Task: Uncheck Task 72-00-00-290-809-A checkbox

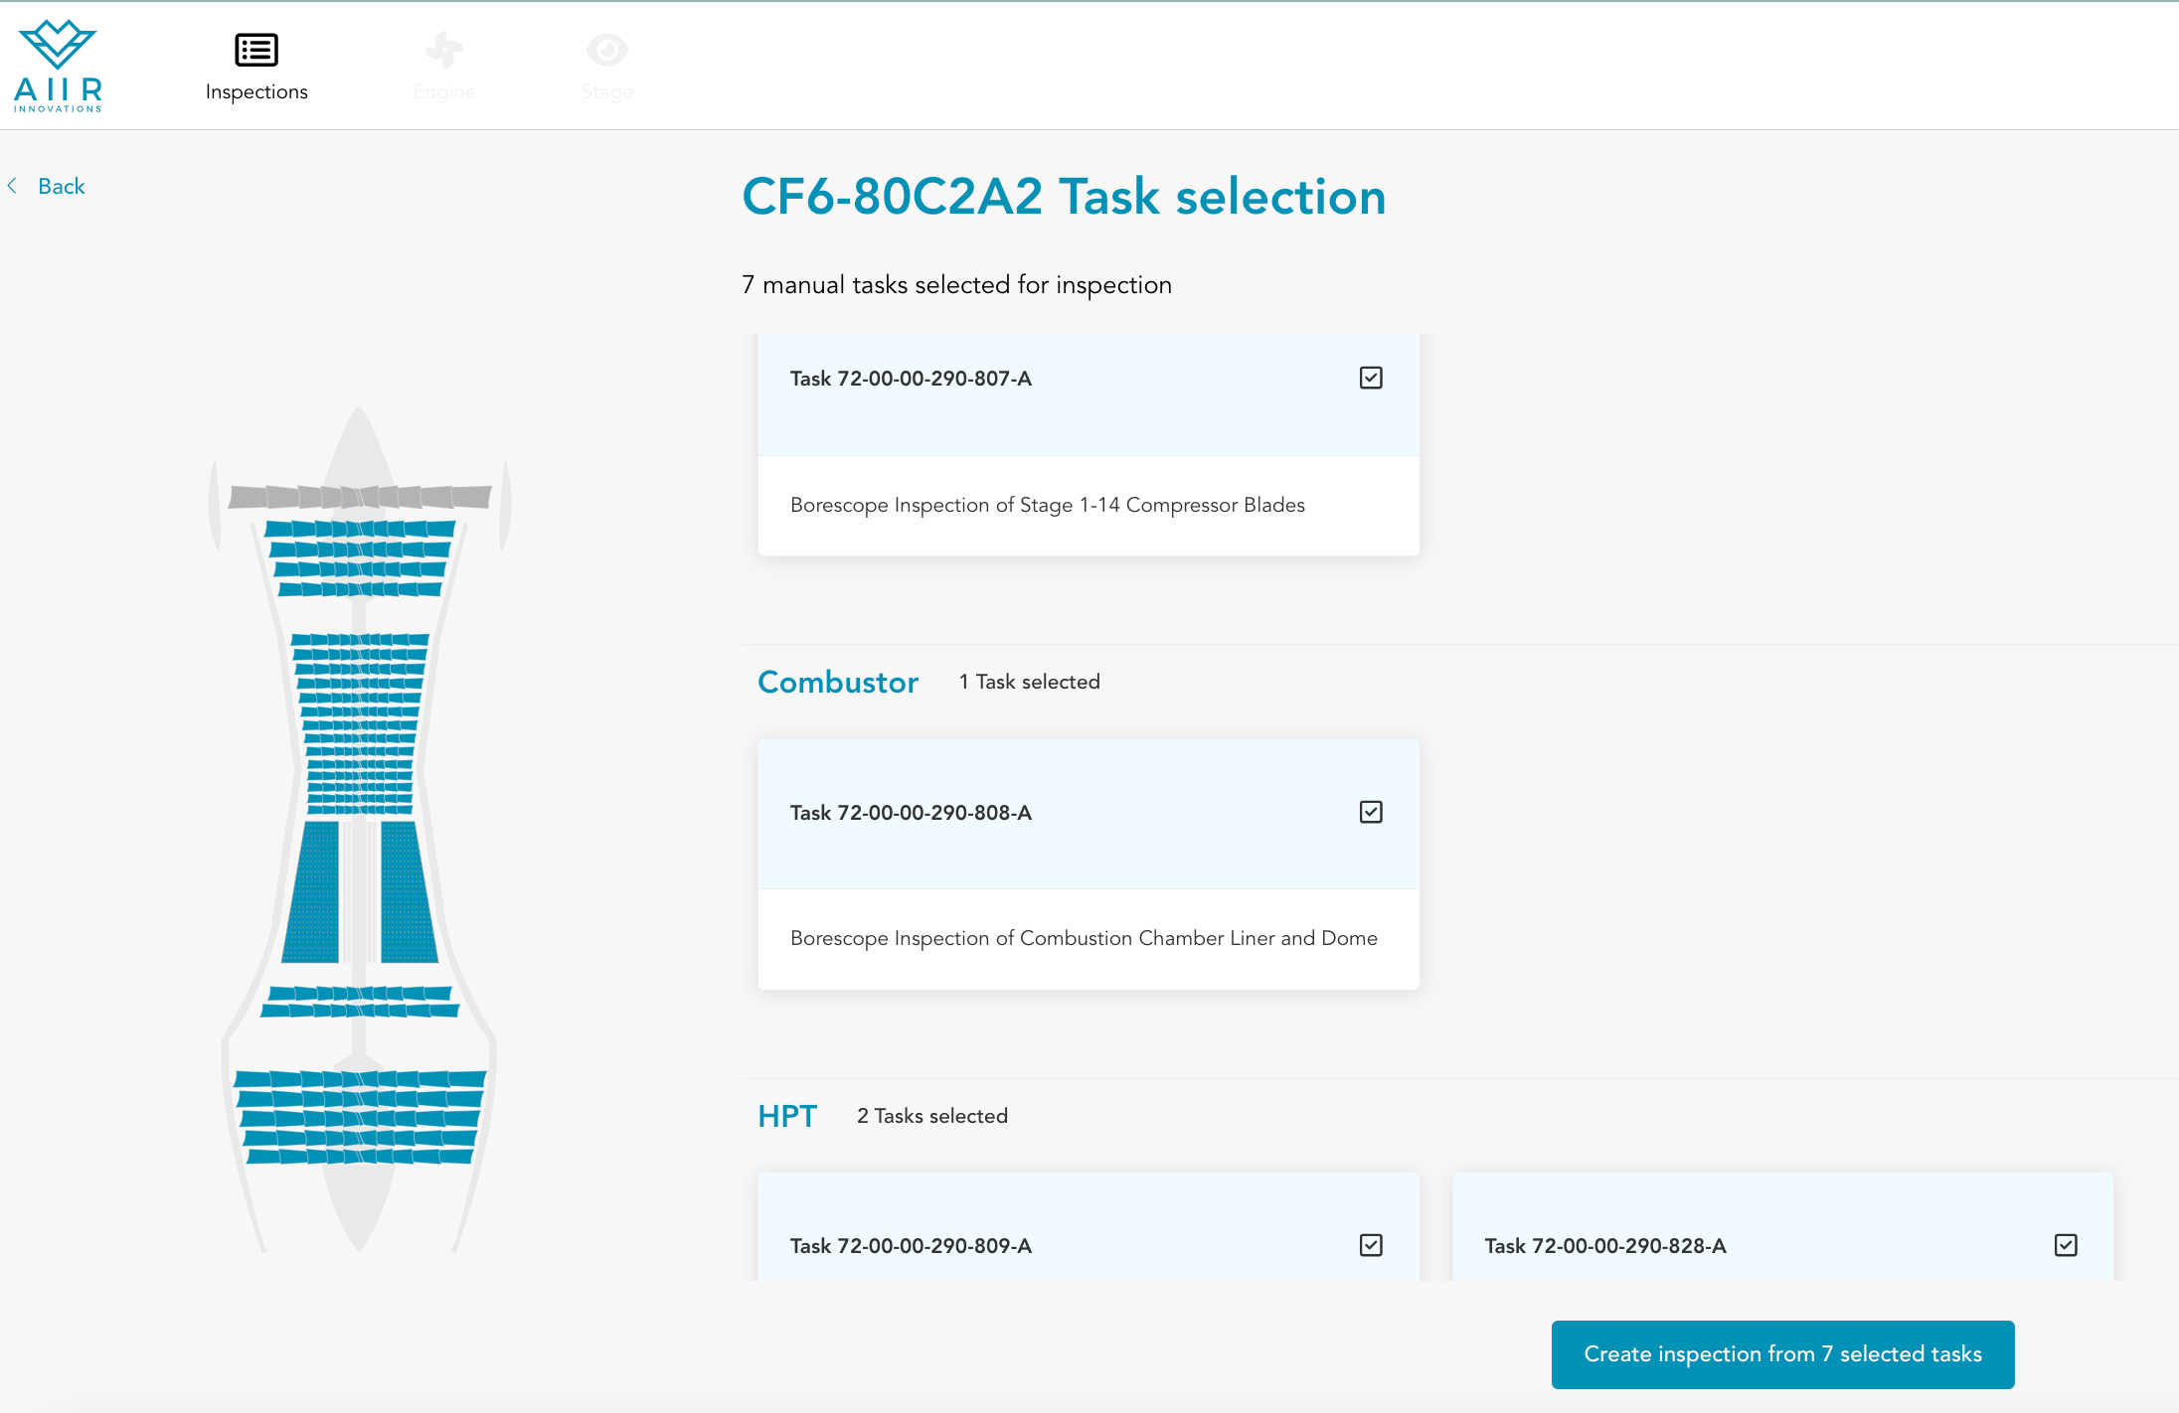Action: pos(1371,1245)
